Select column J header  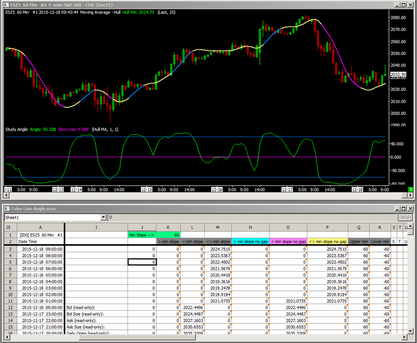click(x=142, y=228)
